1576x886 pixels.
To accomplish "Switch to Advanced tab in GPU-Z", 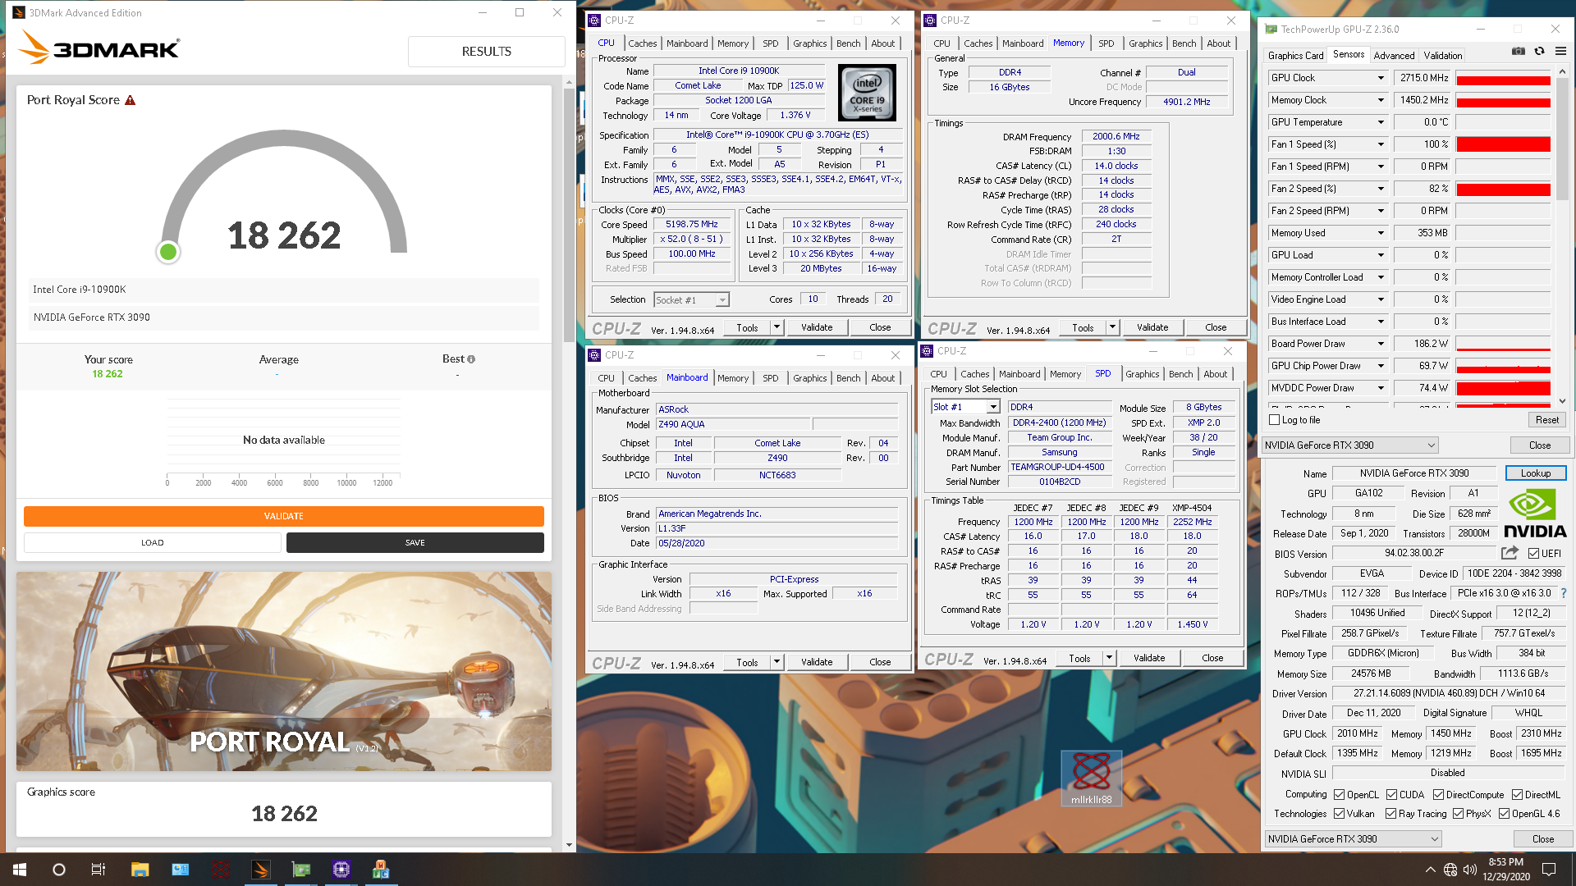I will (1393, 55).
